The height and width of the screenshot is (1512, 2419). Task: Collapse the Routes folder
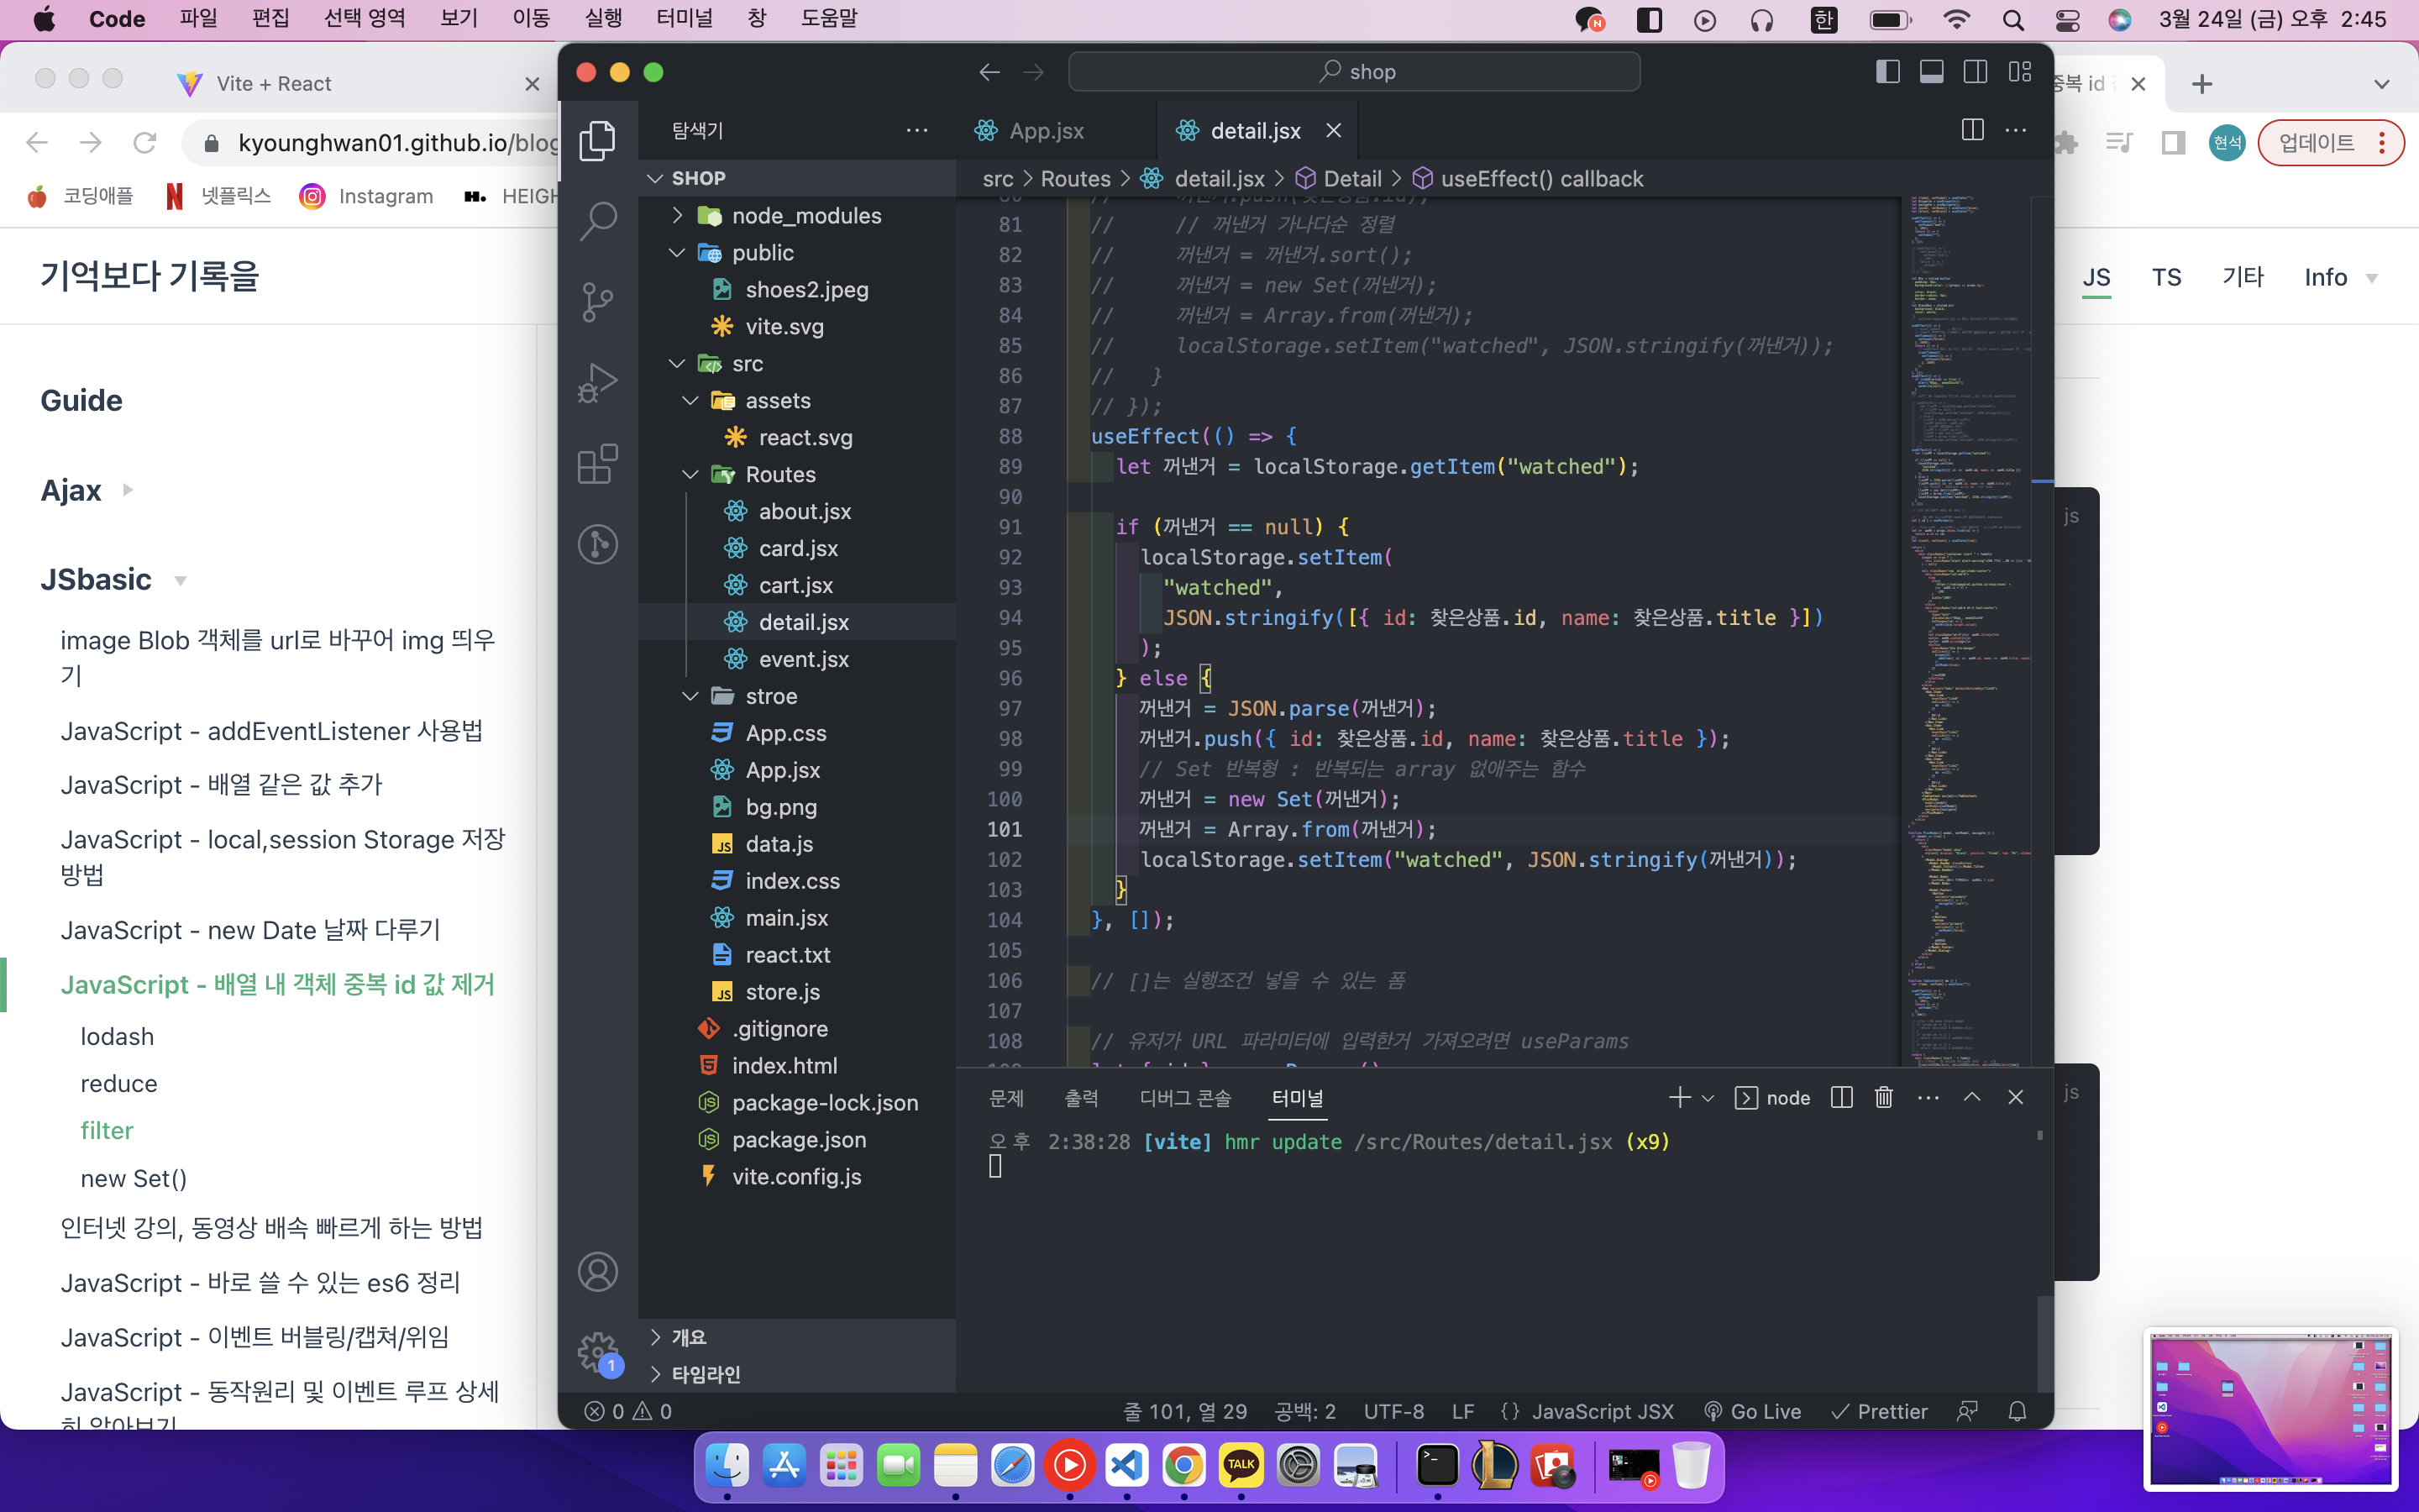[x=798, y=475]
